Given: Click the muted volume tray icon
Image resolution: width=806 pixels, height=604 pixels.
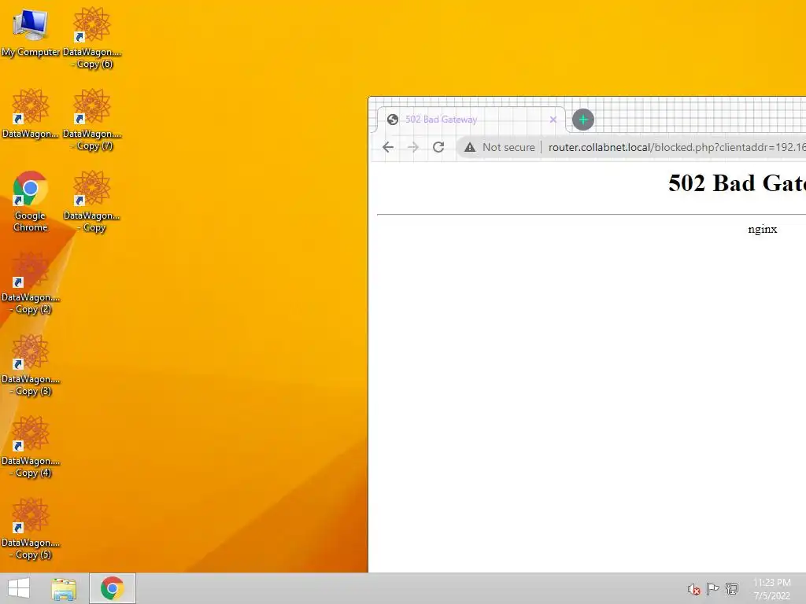Looking at the screenshot, I should click(x=693, y=589).
